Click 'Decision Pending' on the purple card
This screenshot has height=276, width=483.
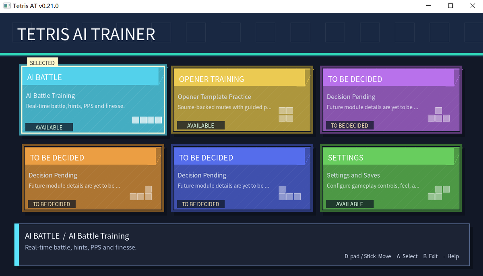click(351, 97)
